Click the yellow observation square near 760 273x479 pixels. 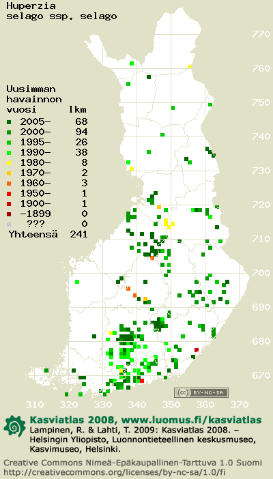coord(190,66)
